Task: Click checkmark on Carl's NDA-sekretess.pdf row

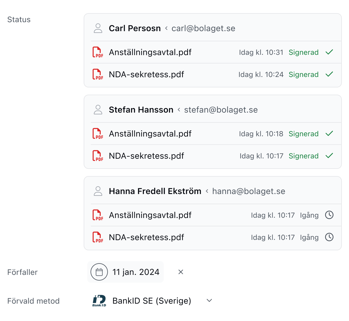Action: [329, 74]
